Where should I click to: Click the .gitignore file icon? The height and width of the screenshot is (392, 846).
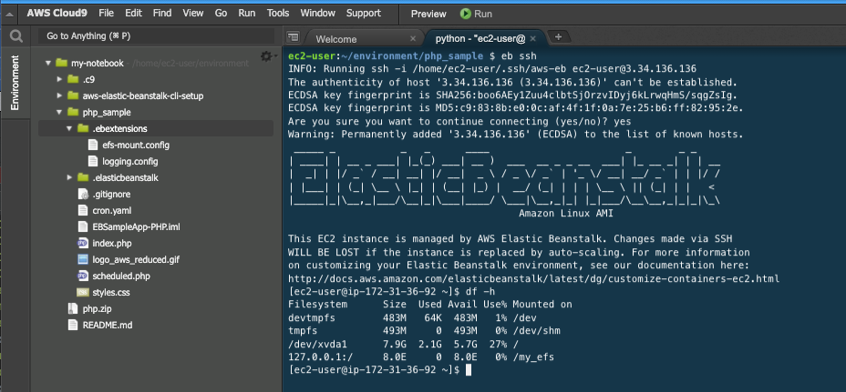(83, 194)
